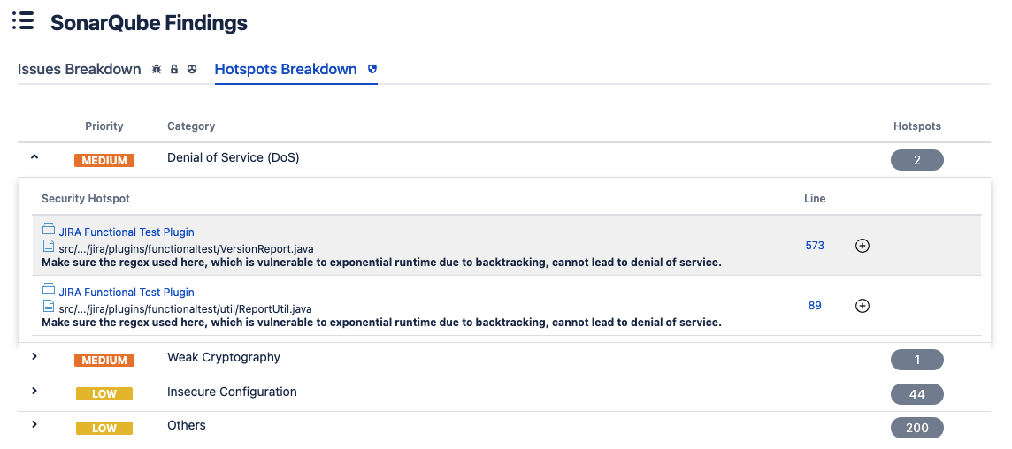Click the MEDIUM badge for Weak Cryptography
Viewport: 1012px width, 449px height.
[103, 360]
